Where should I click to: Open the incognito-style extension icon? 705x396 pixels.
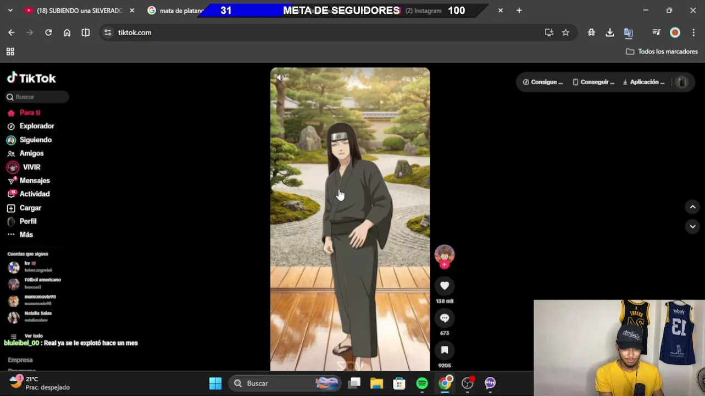click(x=591, y=32)
